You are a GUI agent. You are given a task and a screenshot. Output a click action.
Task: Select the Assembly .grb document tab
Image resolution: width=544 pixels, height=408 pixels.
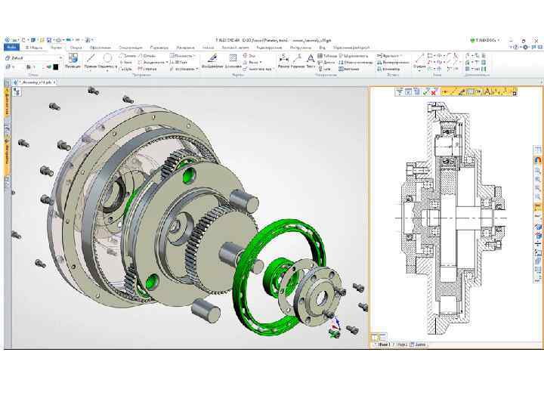point(33,82)
